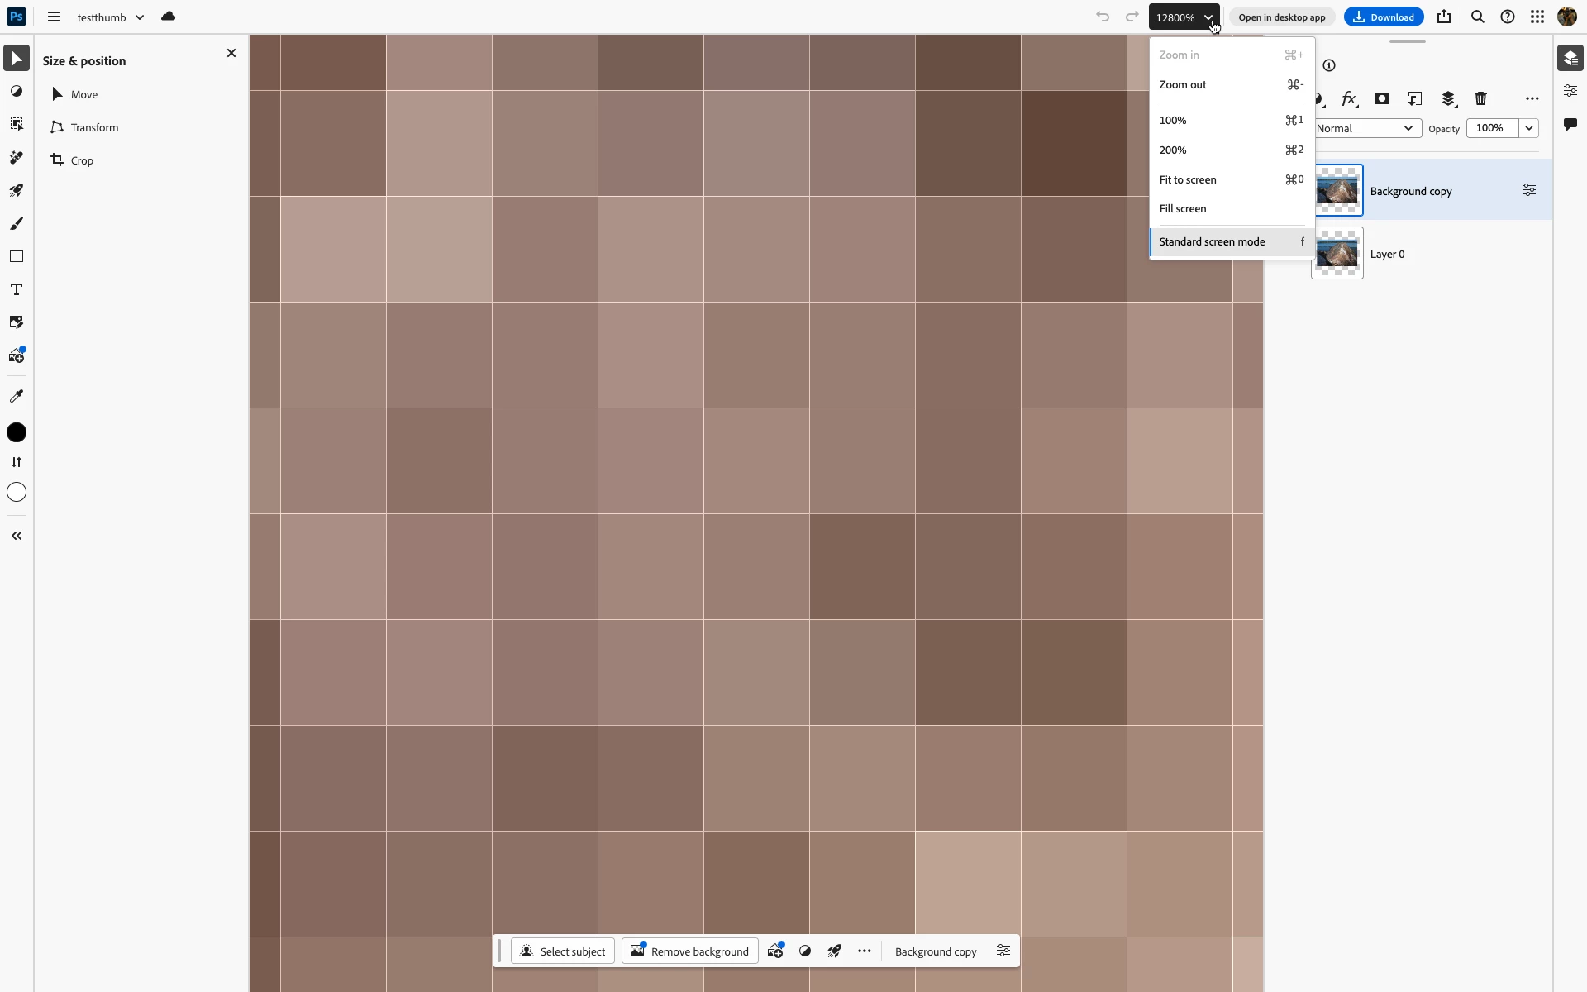Viewport: 1587px width, 992px height.
Task: Click the Rectangle shape tool
Action: click(17, 256)
